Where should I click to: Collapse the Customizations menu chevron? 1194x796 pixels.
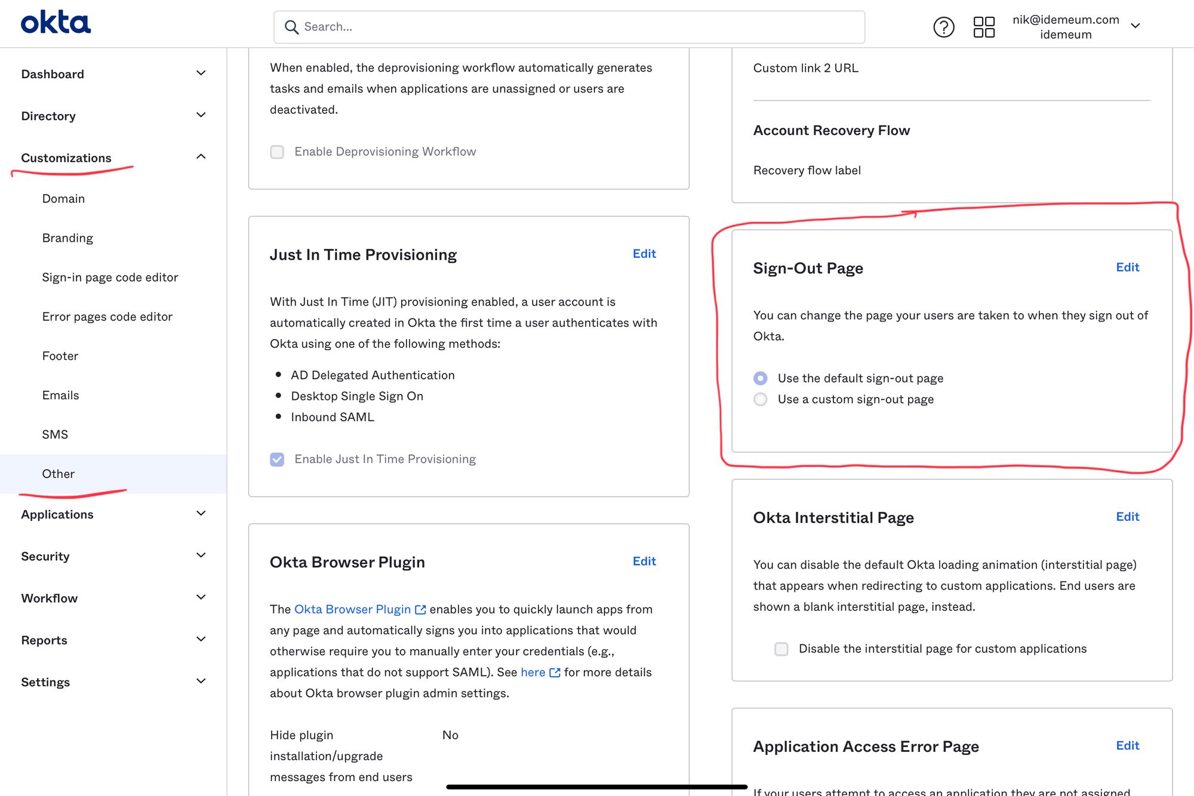click(201, 157)
